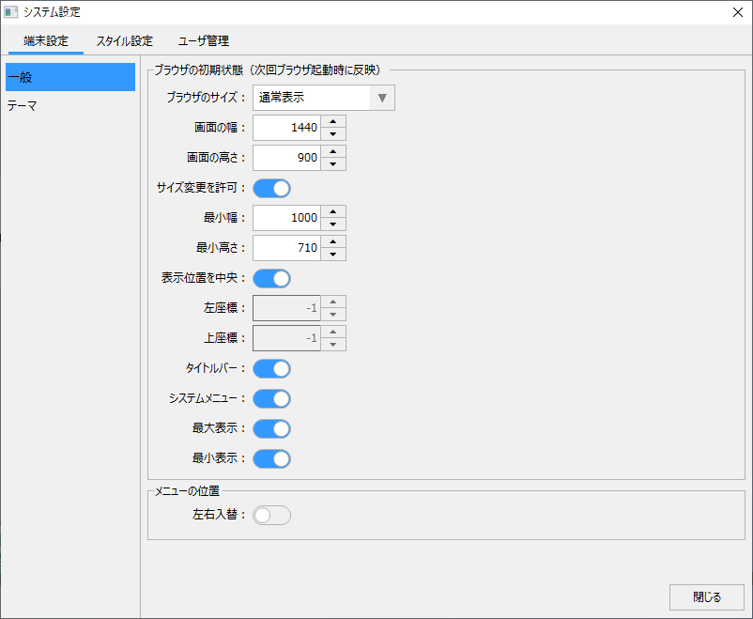
Task: Toggle the サイズ変更を許可 switch
Action: point(271,188)
